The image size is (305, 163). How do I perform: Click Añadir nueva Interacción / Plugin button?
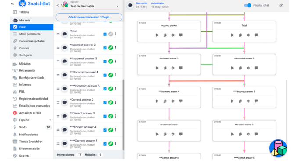[89, 17]
